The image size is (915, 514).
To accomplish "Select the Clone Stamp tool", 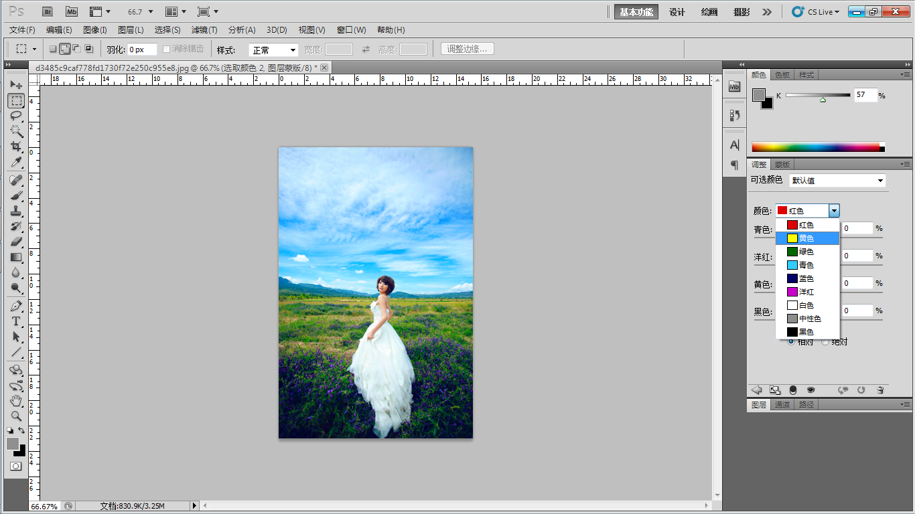I will tap(16, 211).
